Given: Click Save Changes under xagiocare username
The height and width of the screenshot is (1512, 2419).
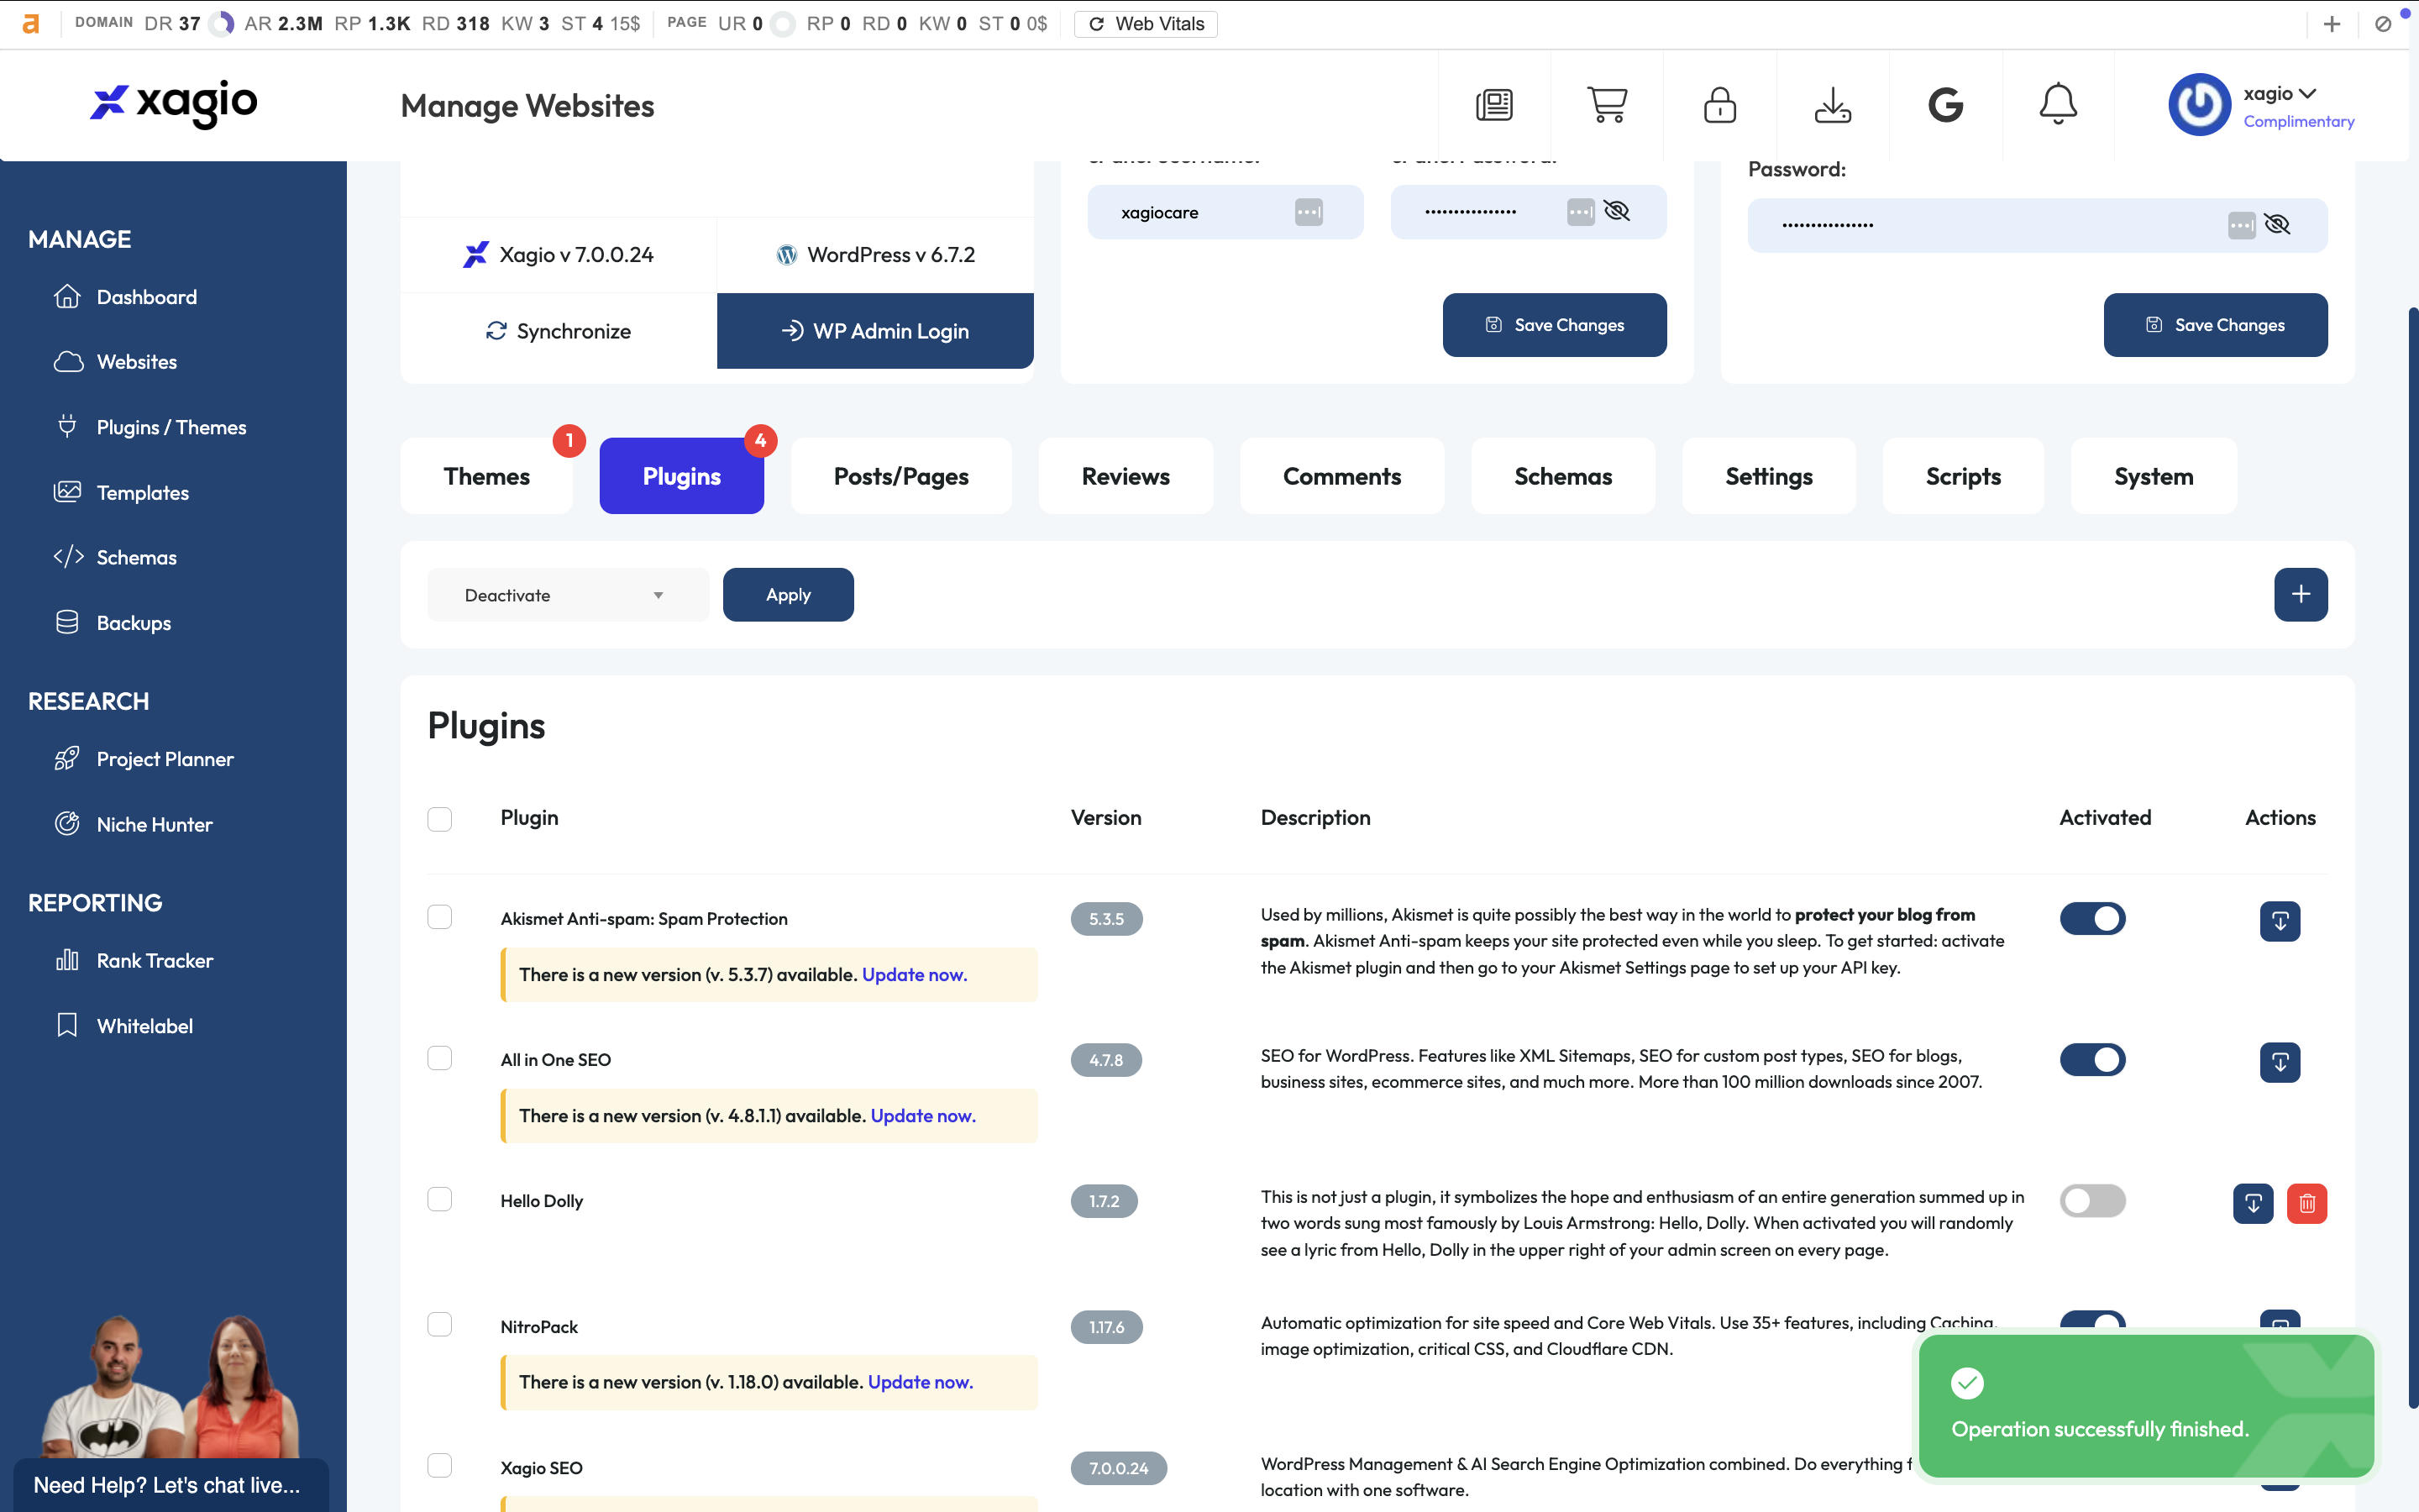Looking at the screenshot, I should pyautogui.click(x=1555, y=325).
